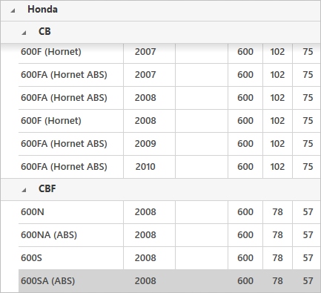Viewport: 321px width, 293px height.
Task: Select the 600S model row
Action: coord(169,258)
